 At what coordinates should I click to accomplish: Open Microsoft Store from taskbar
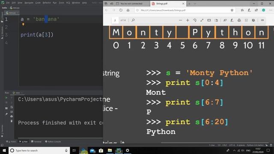(101, 150)
